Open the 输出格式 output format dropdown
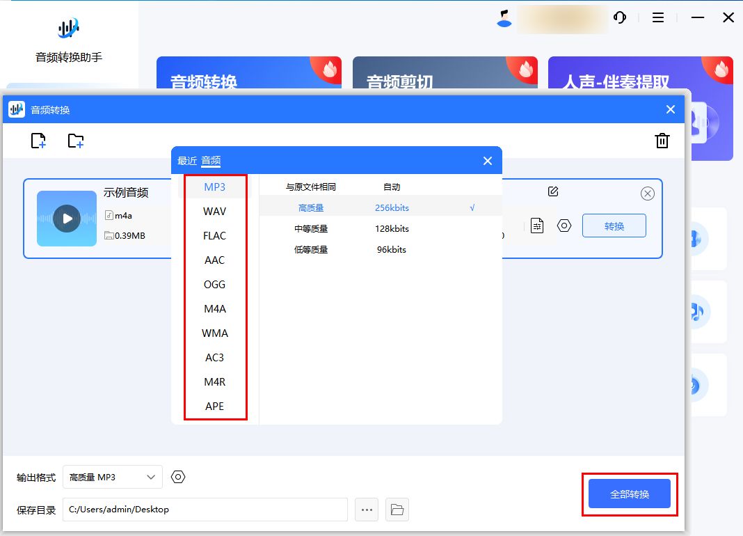 (x=111, y=477)
